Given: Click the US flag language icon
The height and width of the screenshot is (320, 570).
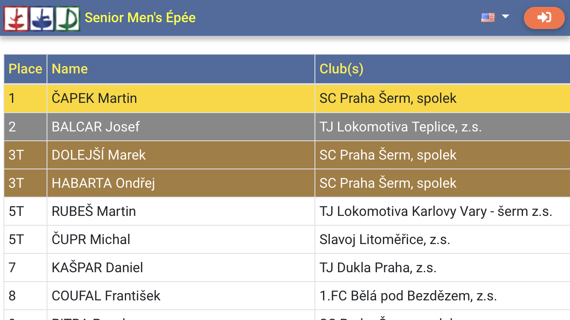Looking at the screenshot, I should [x=488, y=17].
